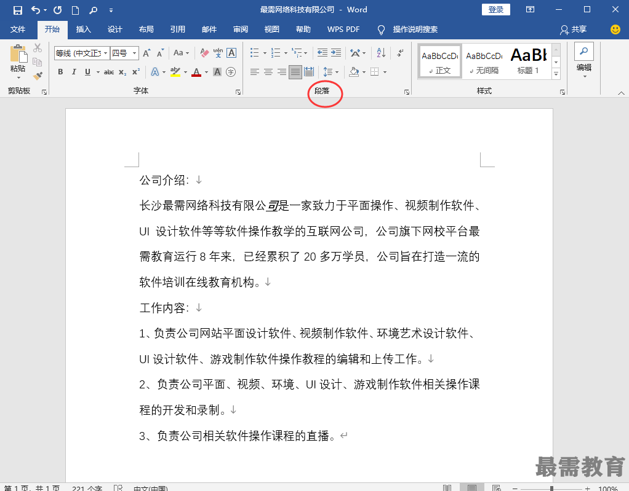629x491 pixels.
Task: Open the customize quick access toolbar dropdown
Action: click(x=111, y=10)
